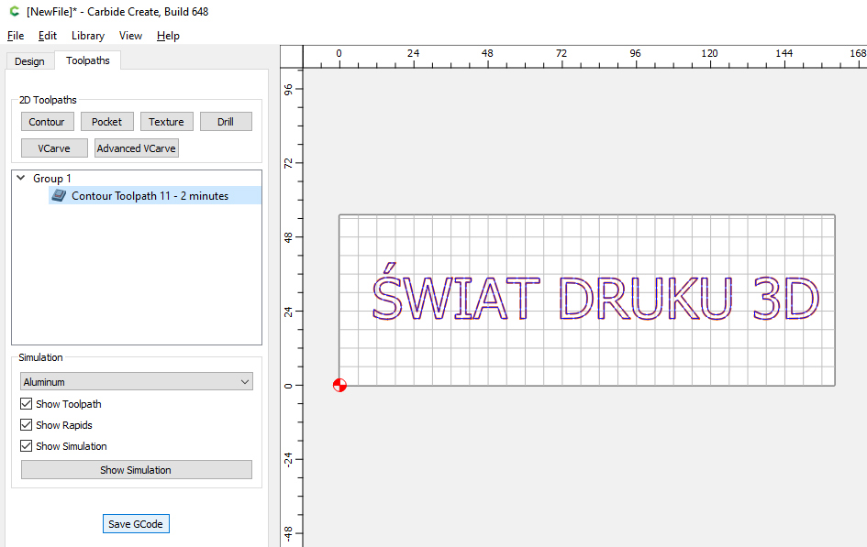Click the word DRUKU on the canvas
Image resolution: width=867 pixels, height=547 pixels.
(x=646, y=298)
